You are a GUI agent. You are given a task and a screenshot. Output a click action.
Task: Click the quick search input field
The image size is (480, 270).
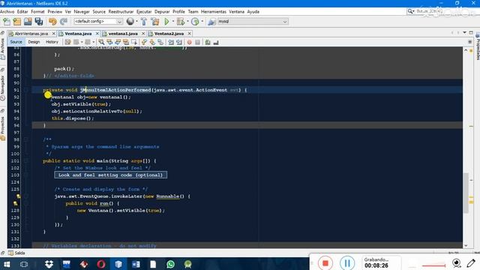point(444,11)
